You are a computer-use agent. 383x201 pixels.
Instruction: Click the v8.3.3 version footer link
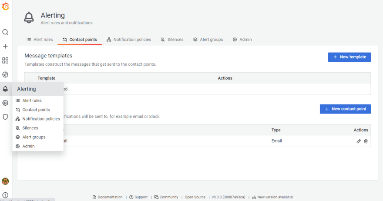[228, 197]
